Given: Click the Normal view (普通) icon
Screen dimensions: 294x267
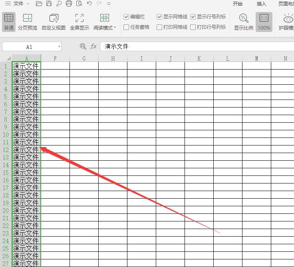Looking at the screenshot, I should [8, 22].
